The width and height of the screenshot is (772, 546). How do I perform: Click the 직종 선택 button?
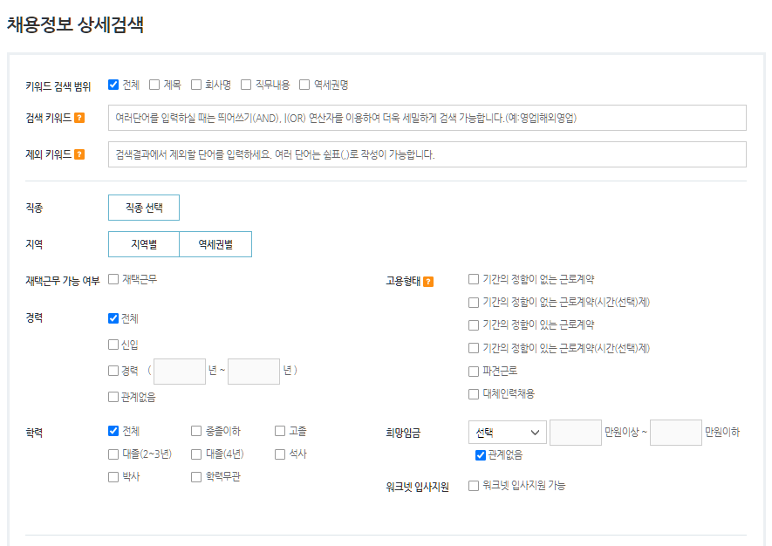[x=144, y=208]
